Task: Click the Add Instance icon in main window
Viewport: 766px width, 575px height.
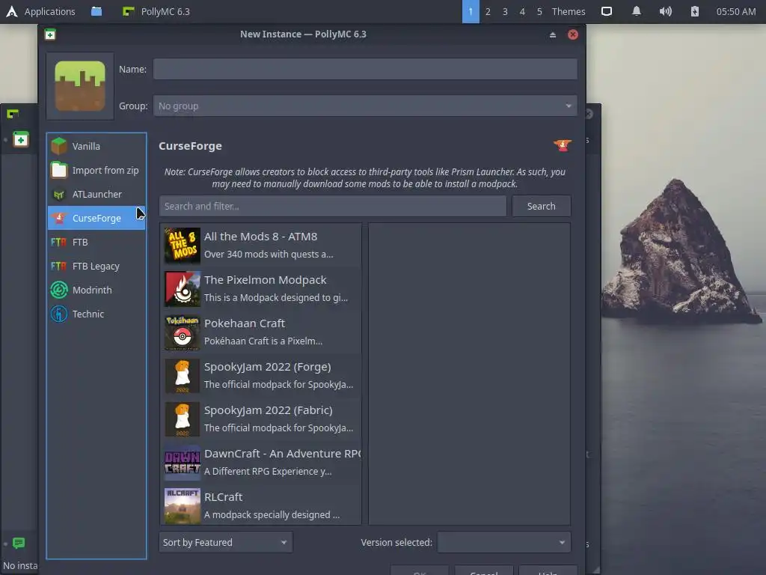Action: pyautogui.click(x=20, y=140)
